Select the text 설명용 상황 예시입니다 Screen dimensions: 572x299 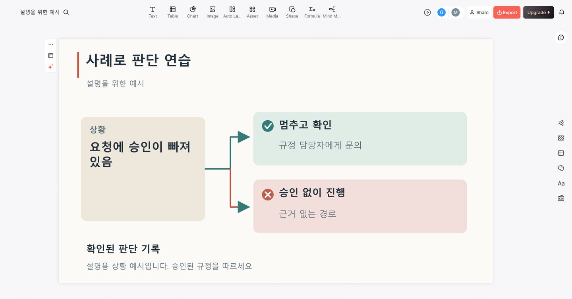pos(128,266)
